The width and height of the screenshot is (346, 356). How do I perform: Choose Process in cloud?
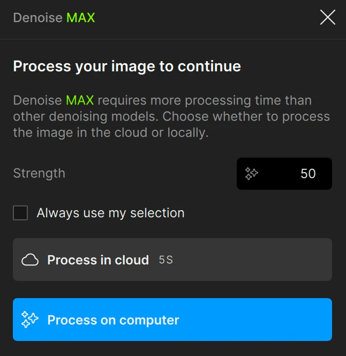coord(172,259)
